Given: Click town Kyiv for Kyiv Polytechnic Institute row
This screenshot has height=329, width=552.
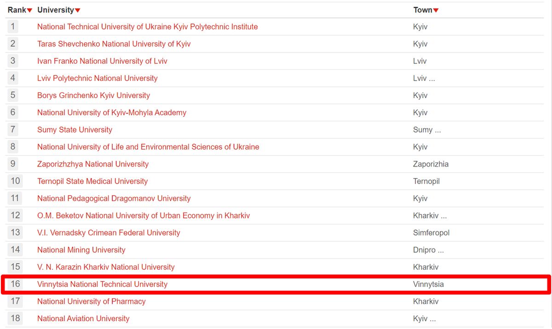Looking at the screenshot, I should click(420, 27).
